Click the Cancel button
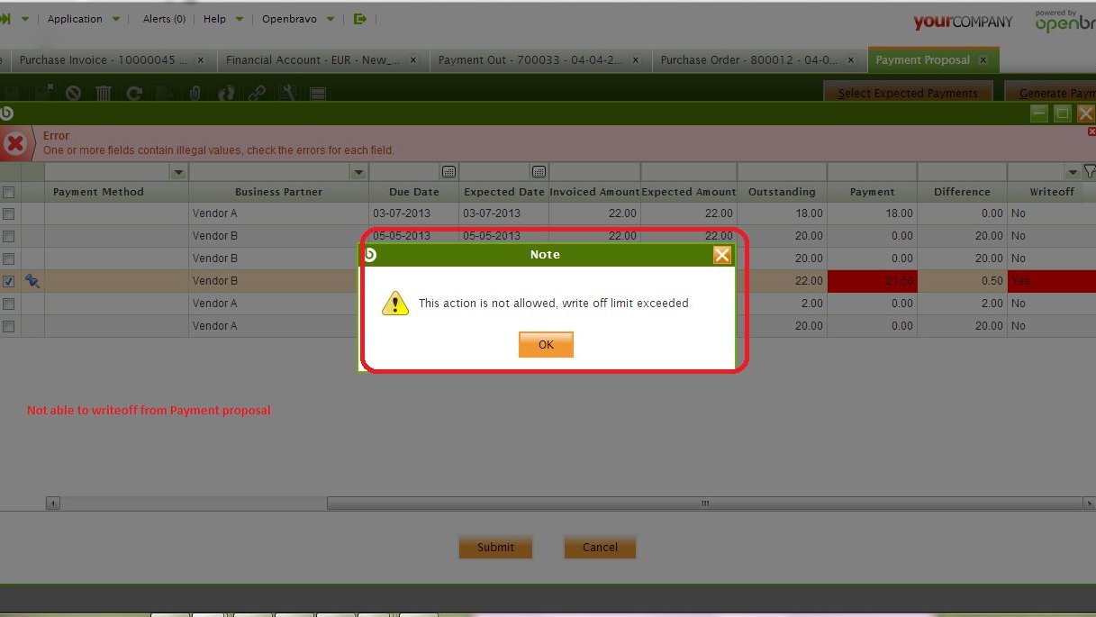The image size is (1096, 617). tap(600, 547)
